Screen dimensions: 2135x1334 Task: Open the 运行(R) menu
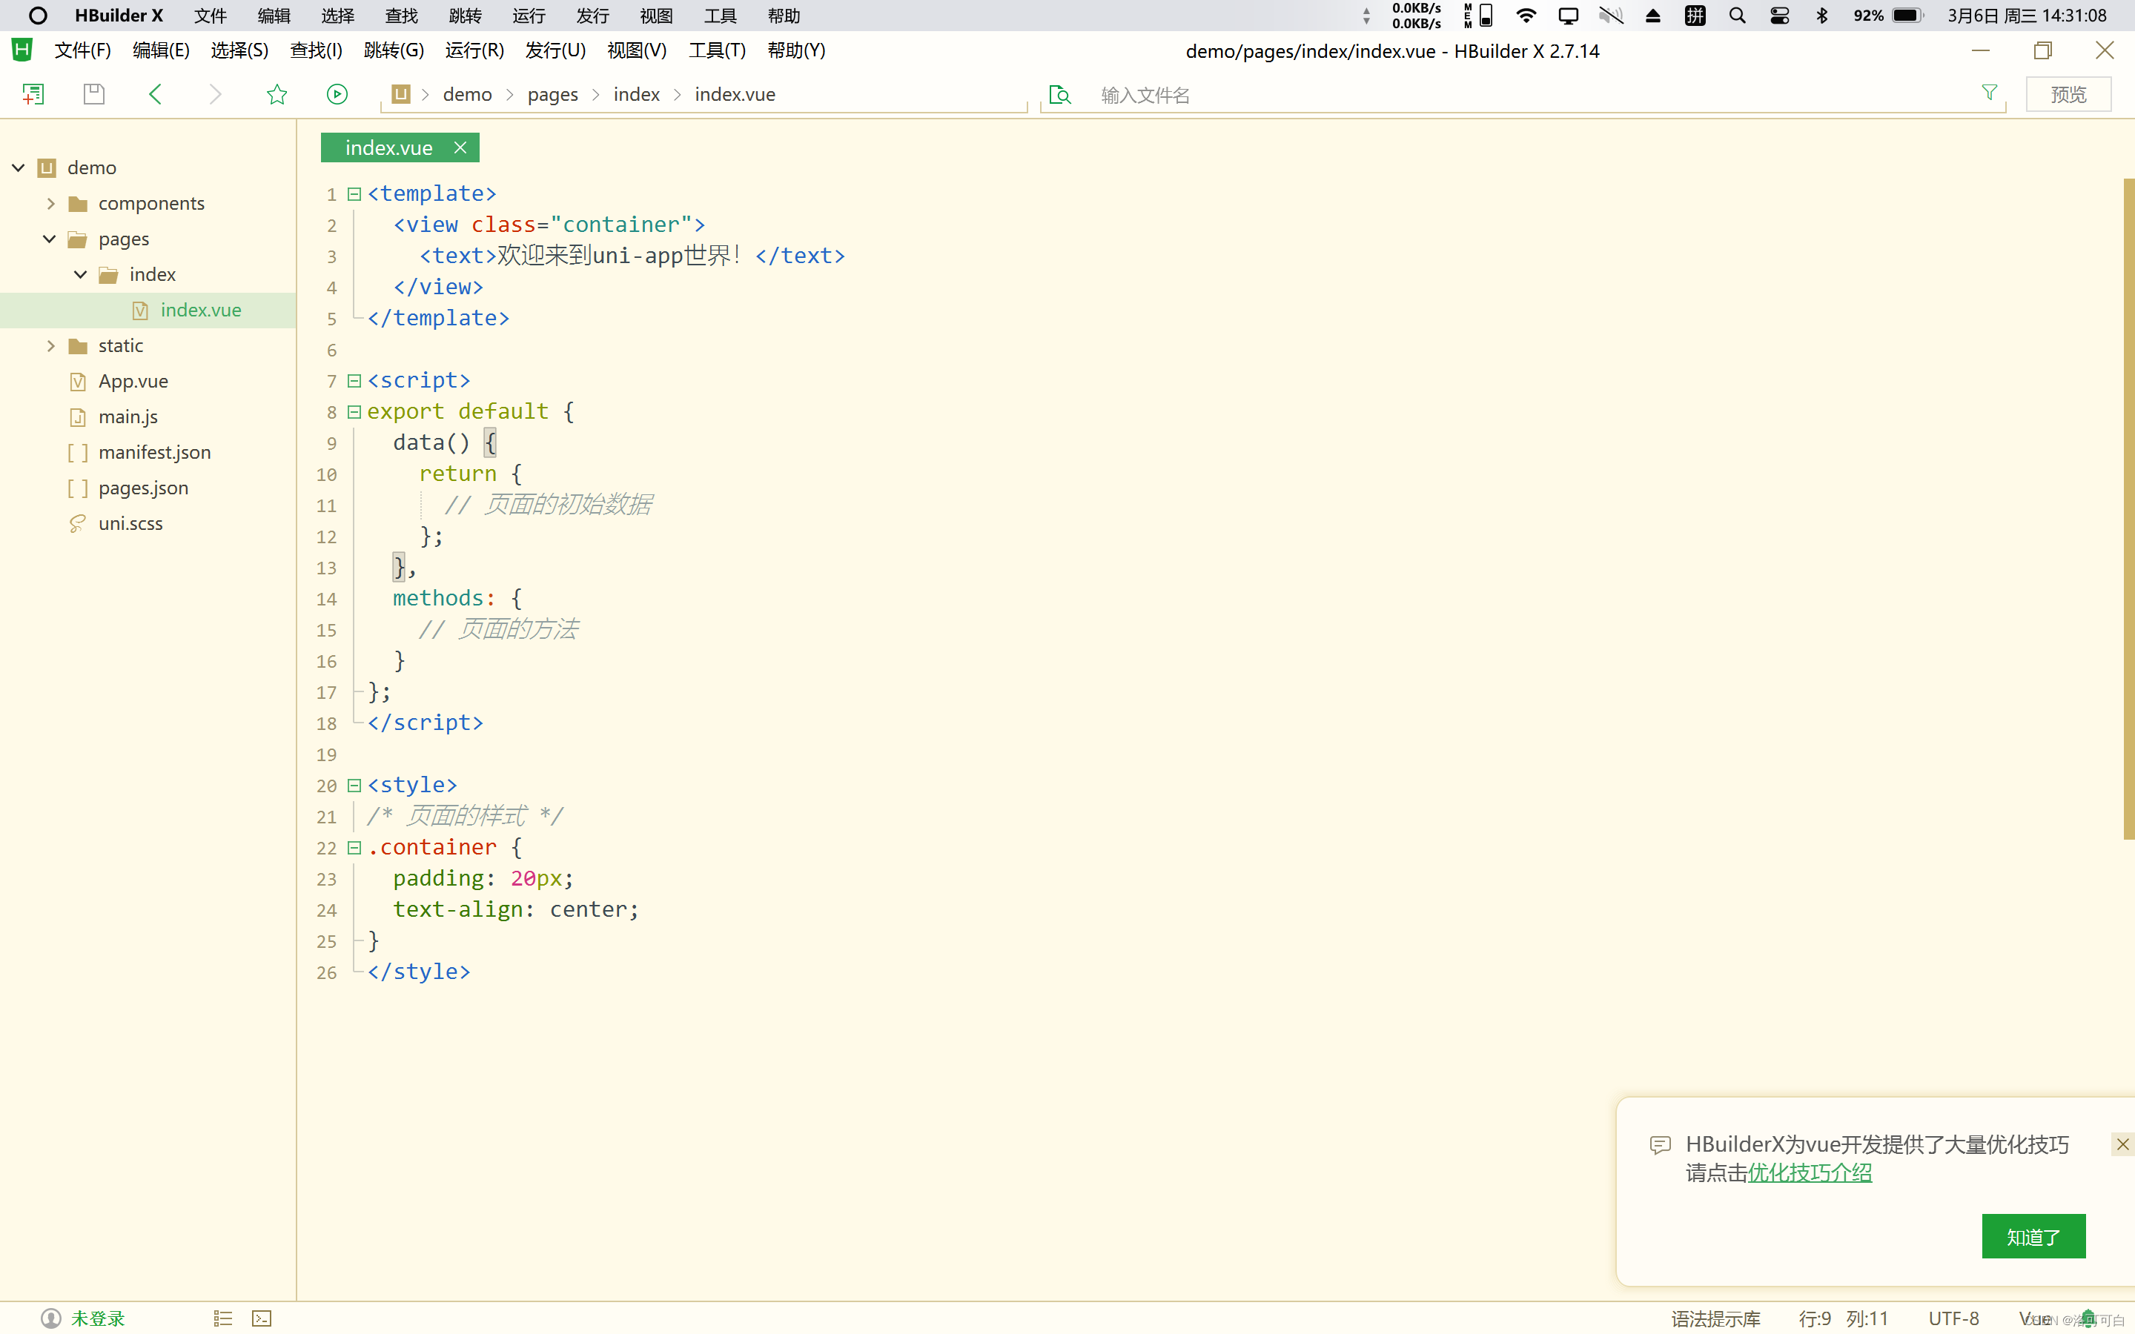pos(474,50)
